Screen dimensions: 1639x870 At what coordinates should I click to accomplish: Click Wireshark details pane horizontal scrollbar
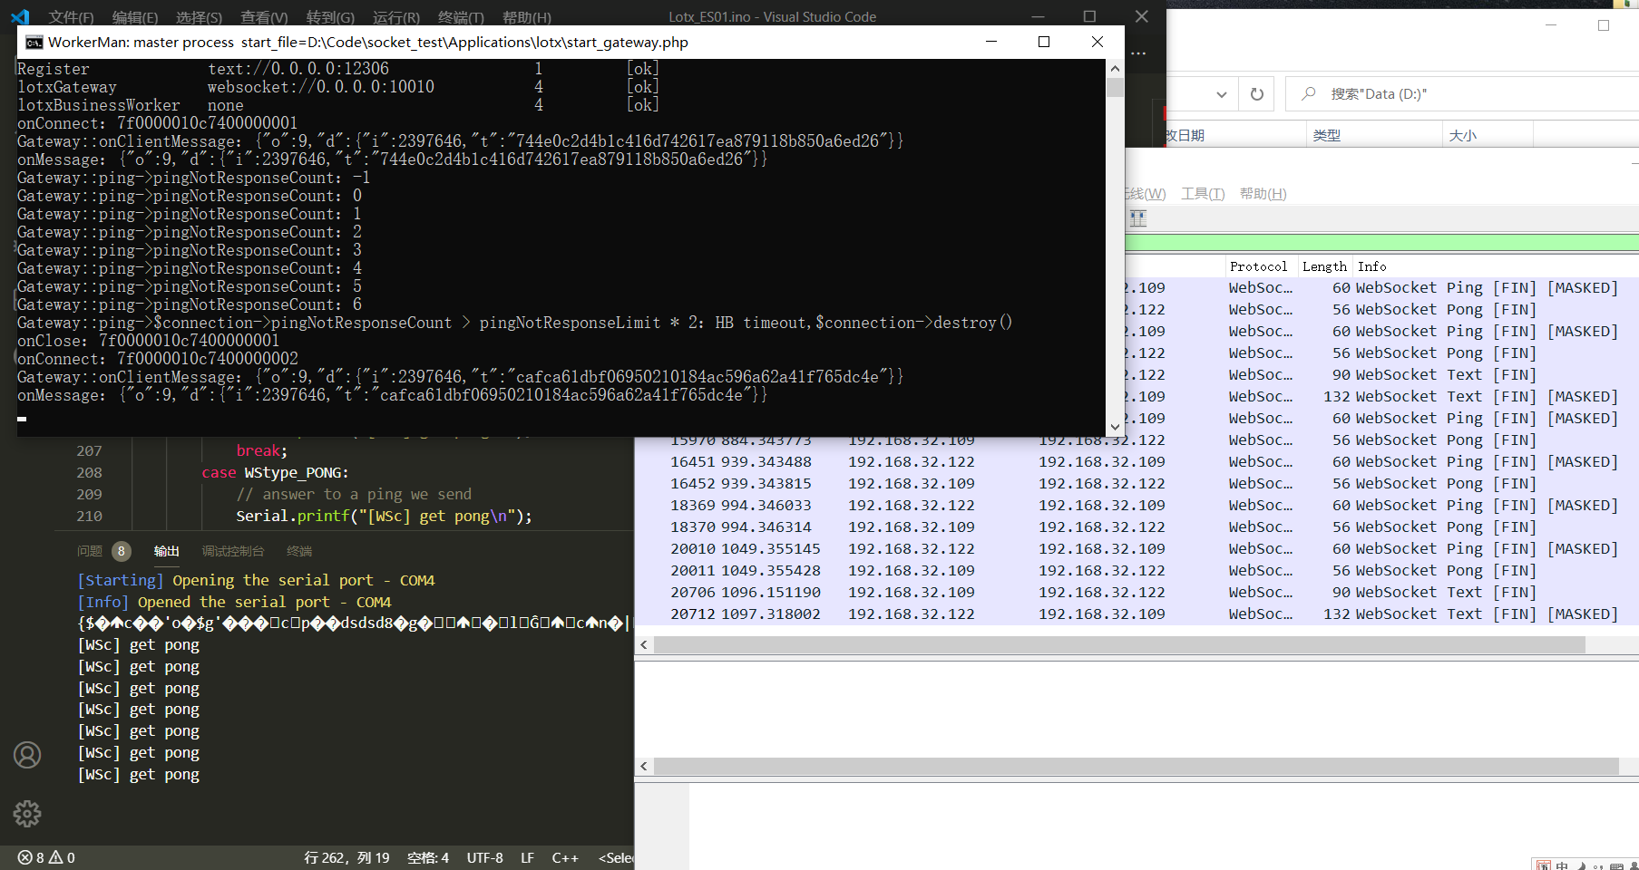1136,767
